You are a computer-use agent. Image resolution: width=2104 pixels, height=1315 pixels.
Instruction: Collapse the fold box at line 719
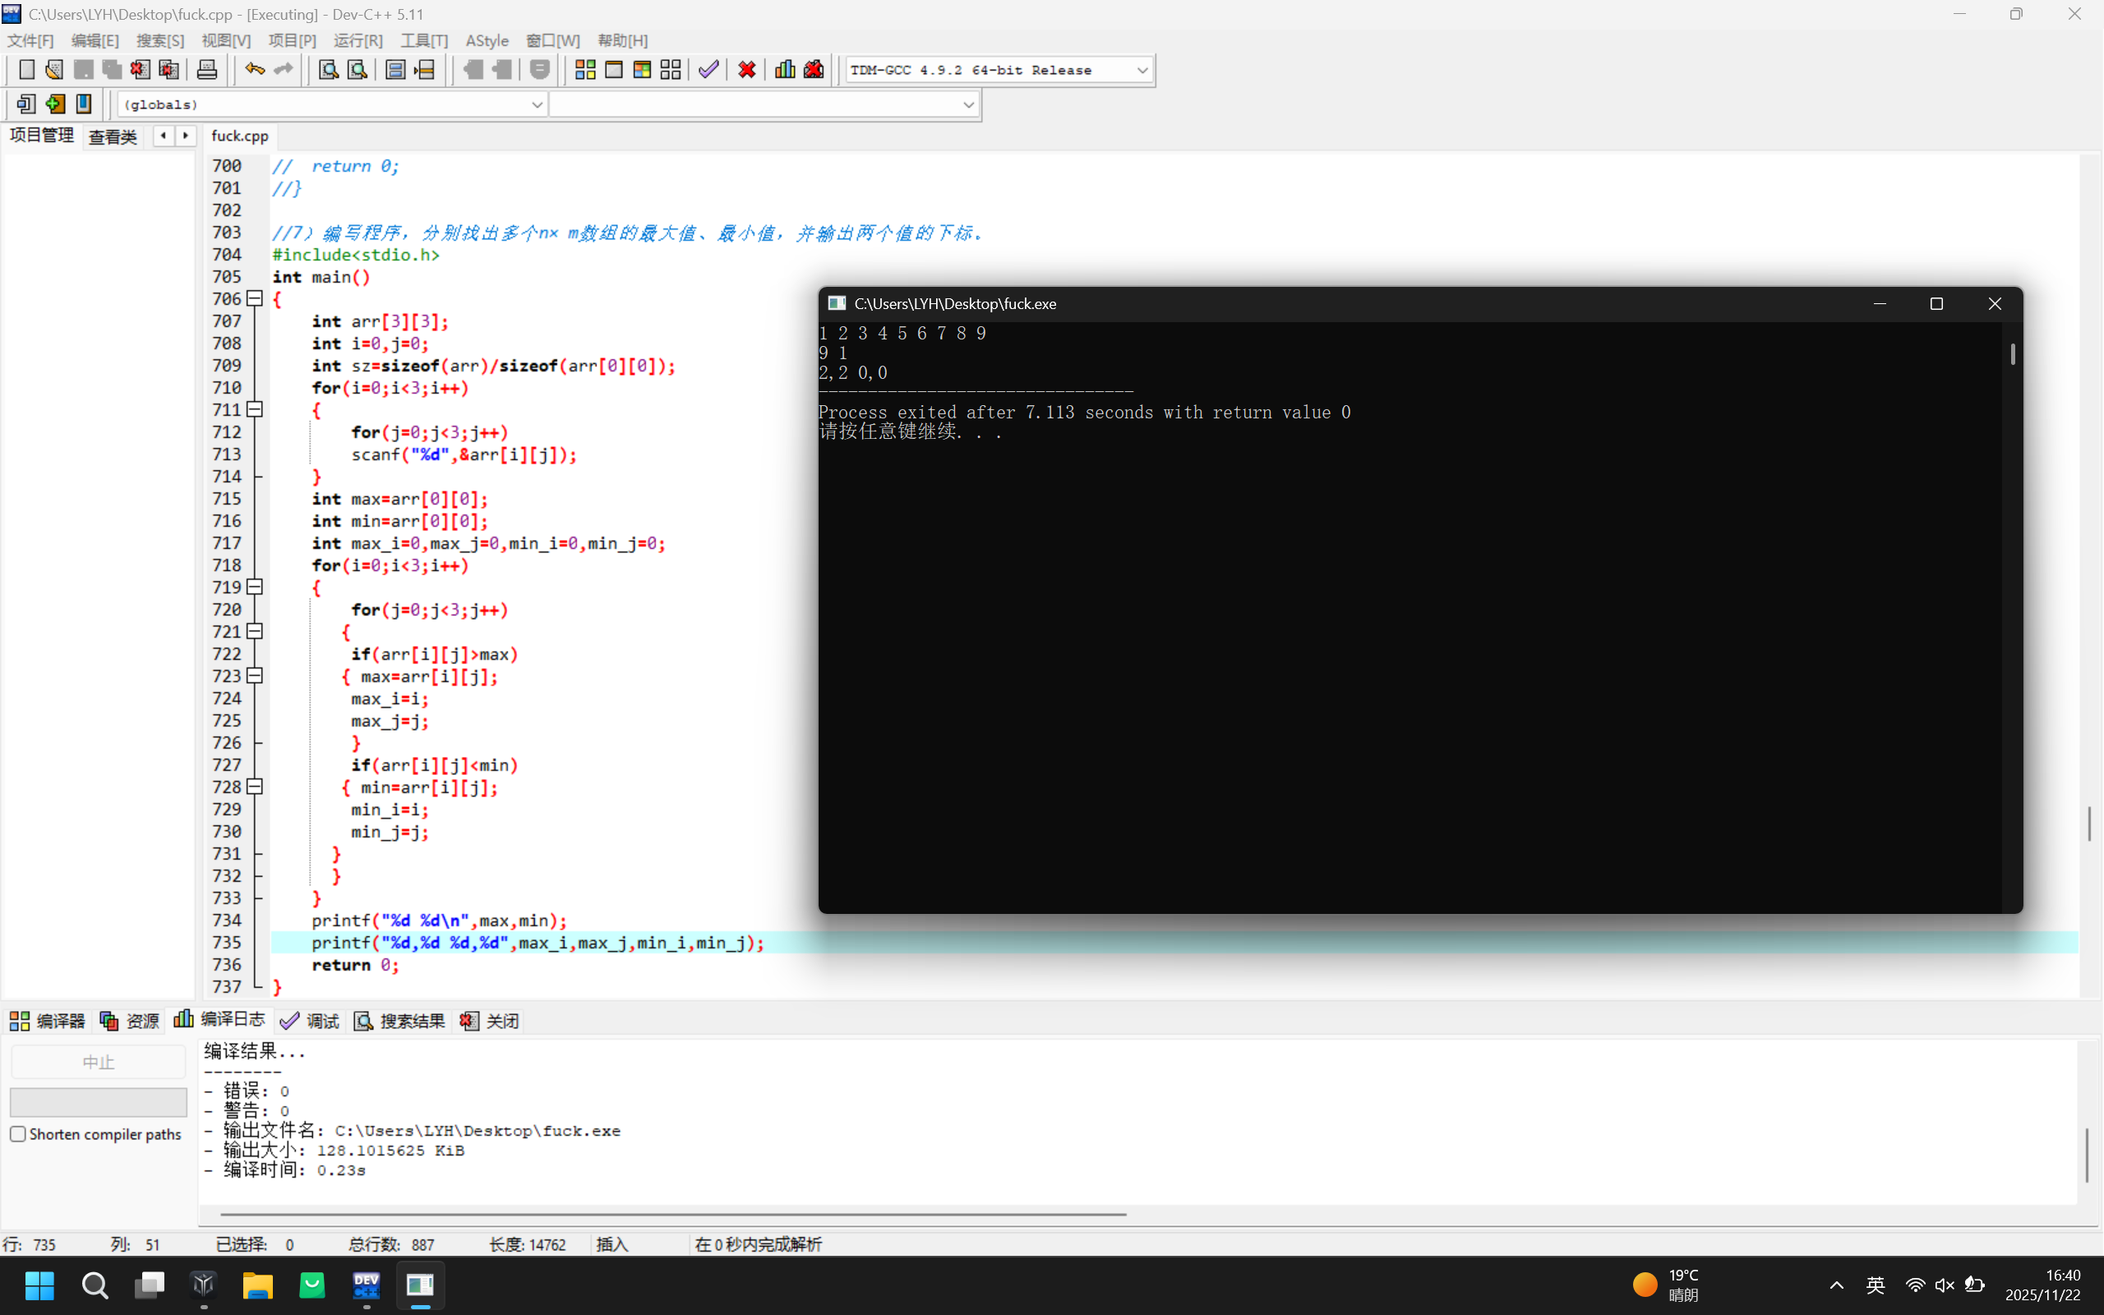[255, 587]
